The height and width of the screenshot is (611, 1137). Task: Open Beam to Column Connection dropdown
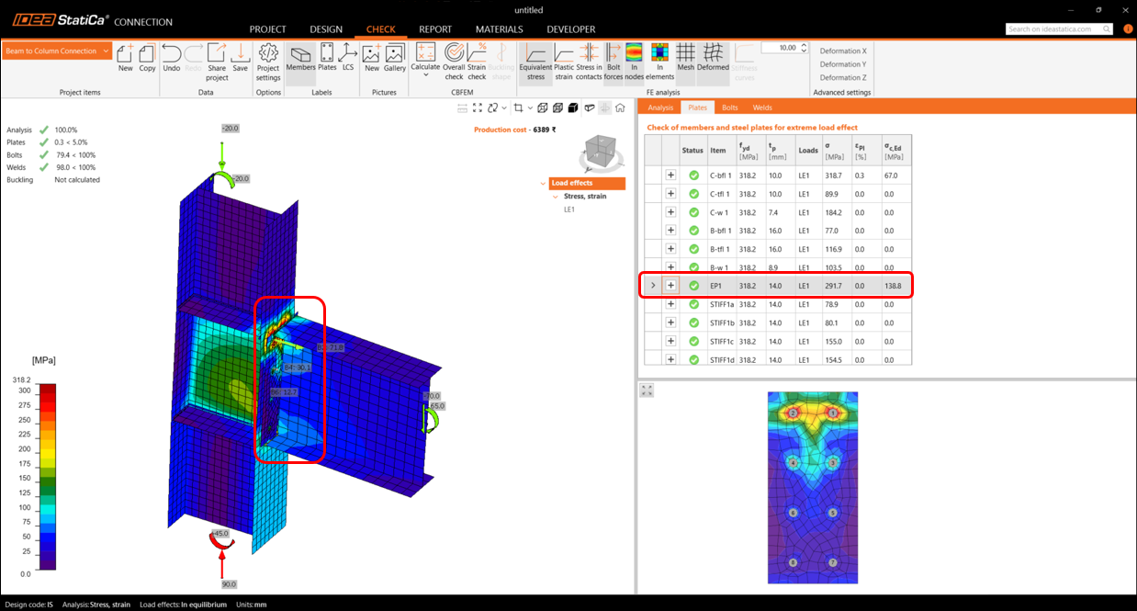[x=57, y=51]
